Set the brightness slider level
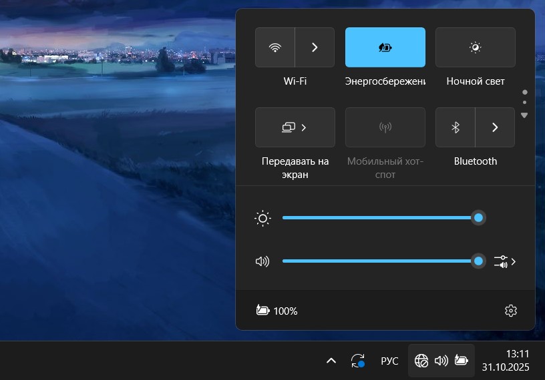 [x=381, y=218]
